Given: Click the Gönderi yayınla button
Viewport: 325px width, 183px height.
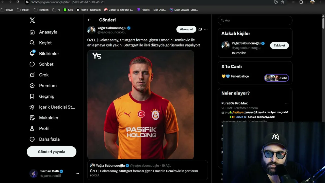Looking at the screenshot, I should tap(52, 152).
